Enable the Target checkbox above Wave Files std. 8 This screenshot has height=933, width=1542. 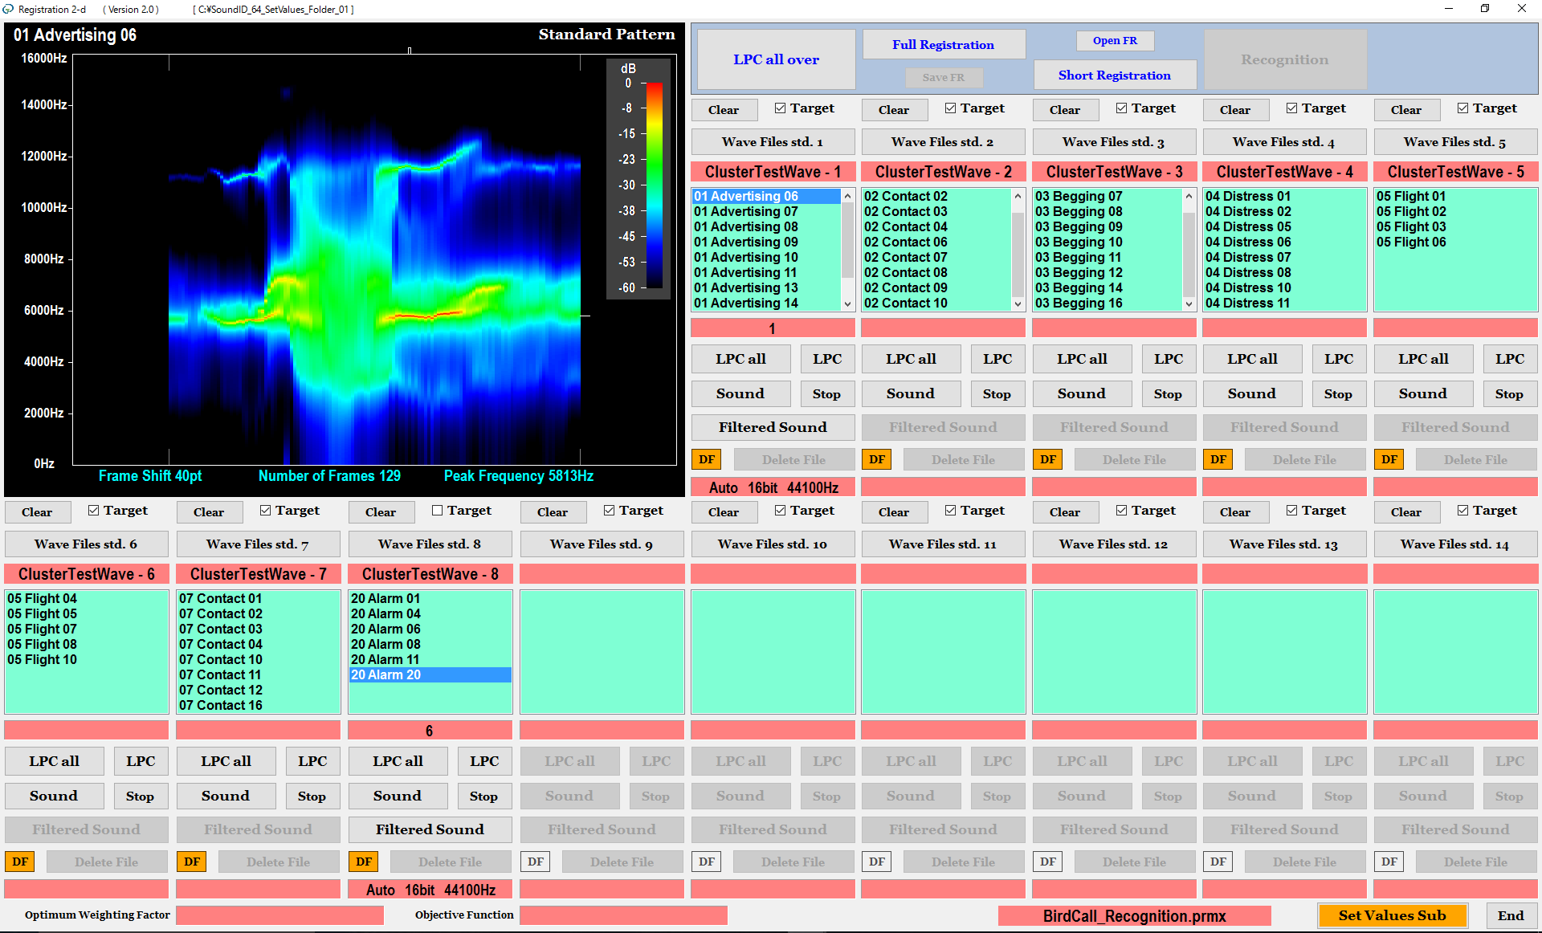click(437, 510)
